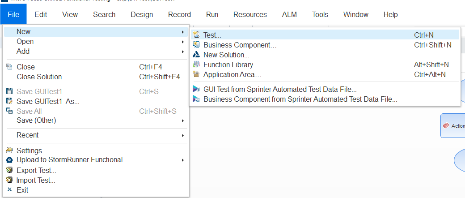Open the Design menu

142,15
